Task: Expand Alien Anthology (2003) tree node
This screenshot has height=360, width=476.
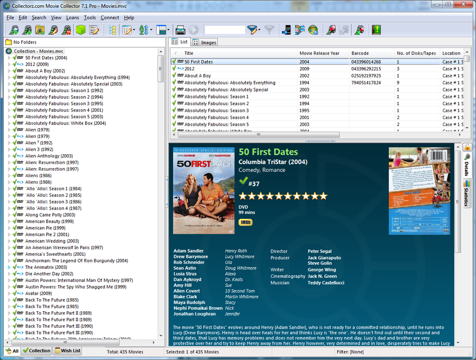Action: (9, 156)
